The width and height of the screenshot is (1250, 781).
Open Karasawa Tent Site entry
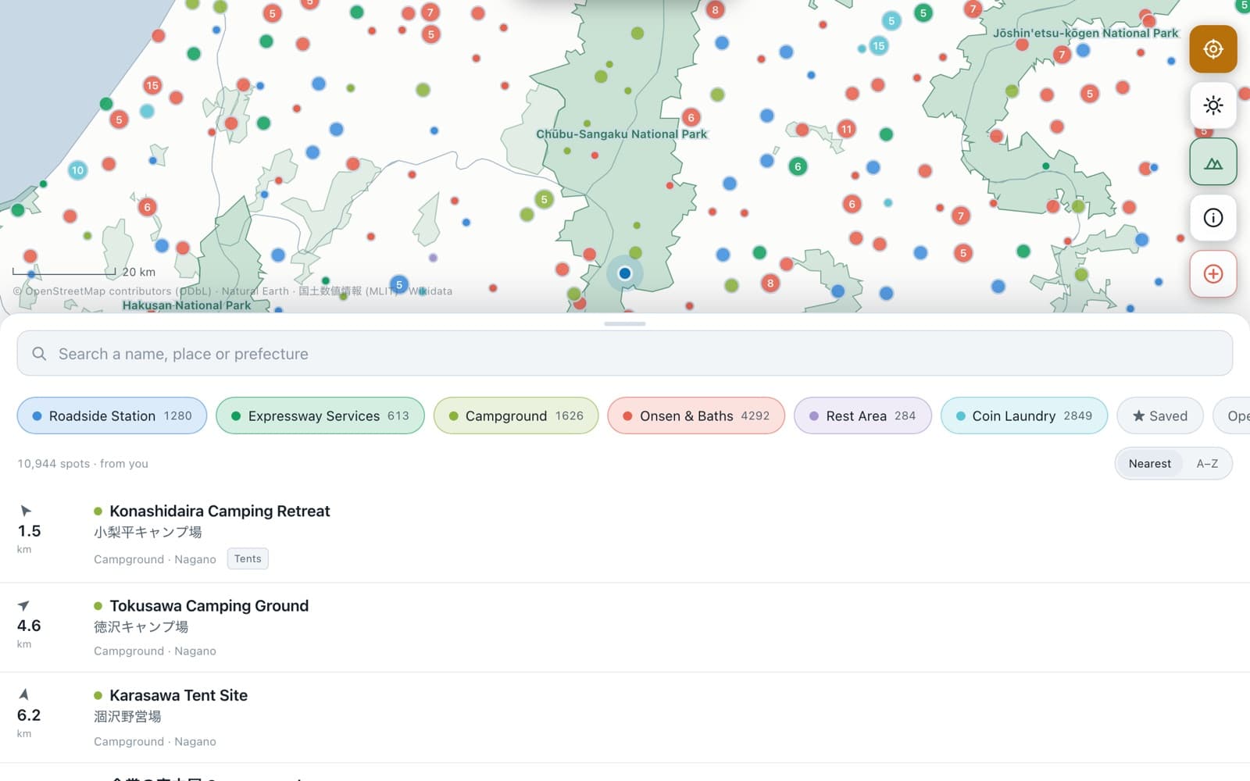[625, 718]
